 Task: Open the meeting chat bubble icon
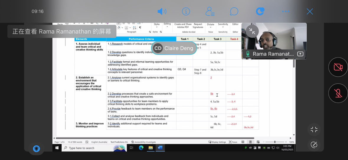click(234, 11)
